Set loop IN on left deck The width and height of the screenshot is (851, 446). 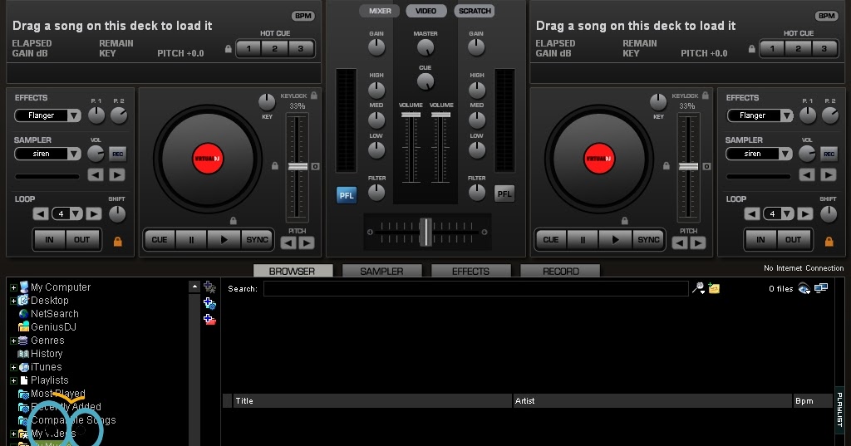pos(49,239)
